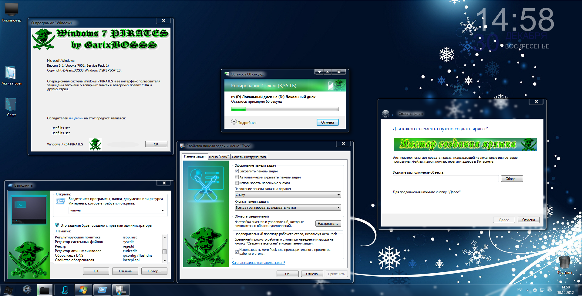This screenshot has height=296, width=582.
Task: Open the black folder Explorer taskbar icon
Action: pyautogui.click(x=45, y=290)
